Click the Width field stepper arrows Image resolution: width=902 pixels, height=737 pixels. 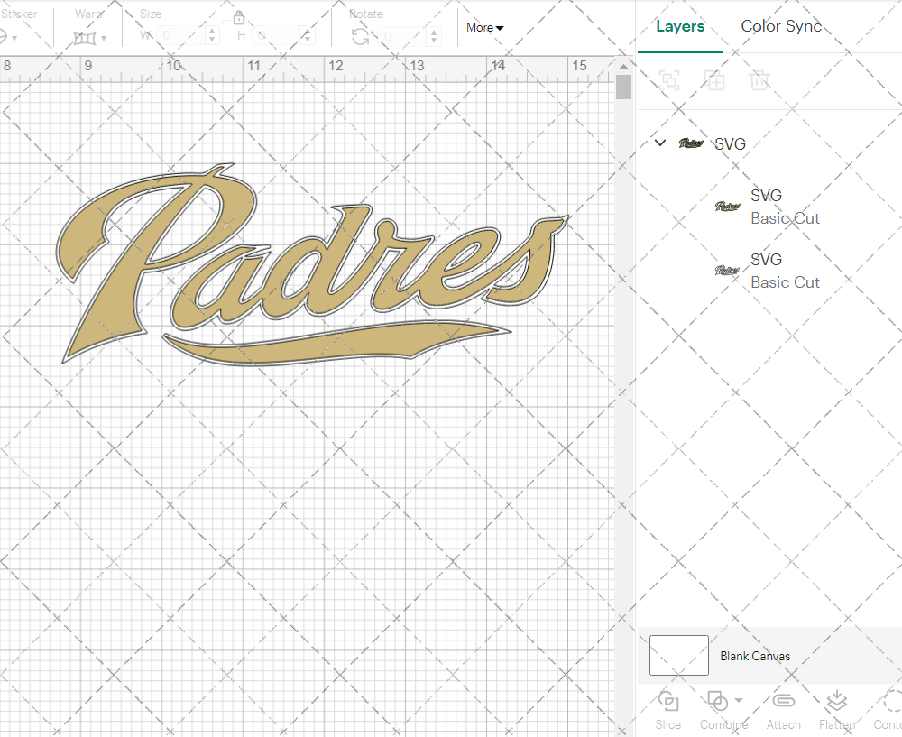(212, 36)
